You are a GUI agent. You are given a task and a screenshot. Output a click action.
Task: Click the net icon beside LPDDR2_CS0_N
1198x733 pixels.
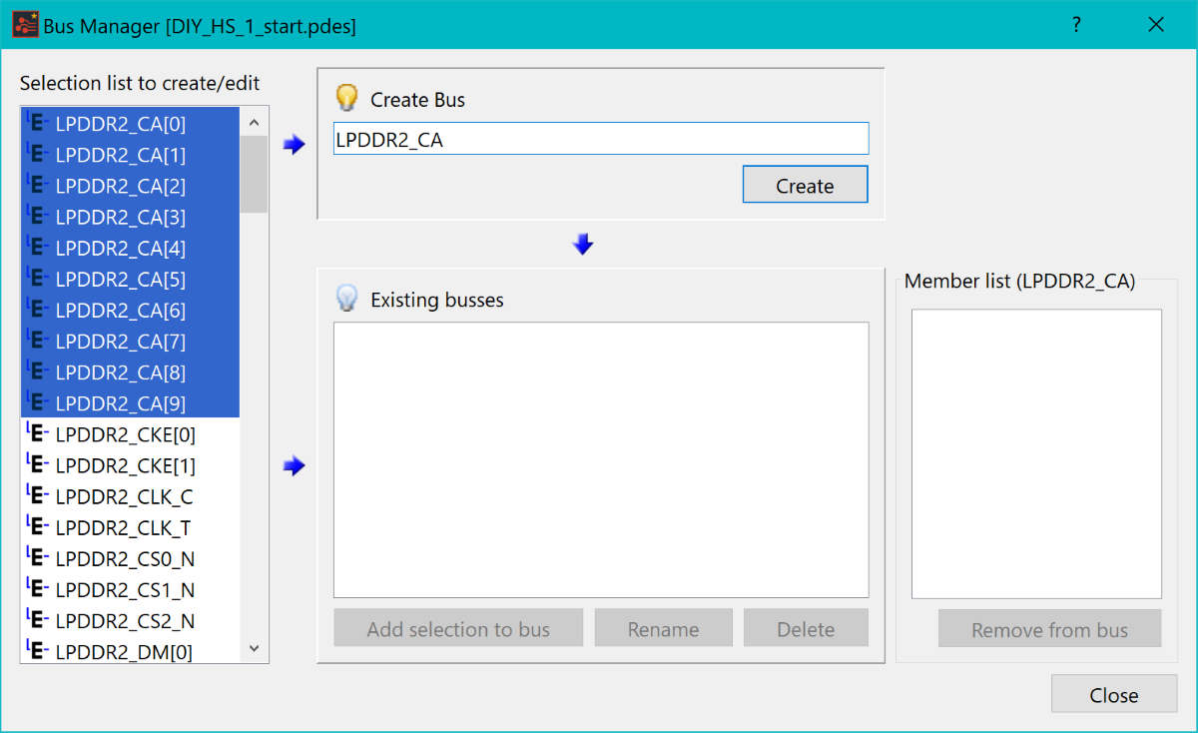tap(37, 557)
